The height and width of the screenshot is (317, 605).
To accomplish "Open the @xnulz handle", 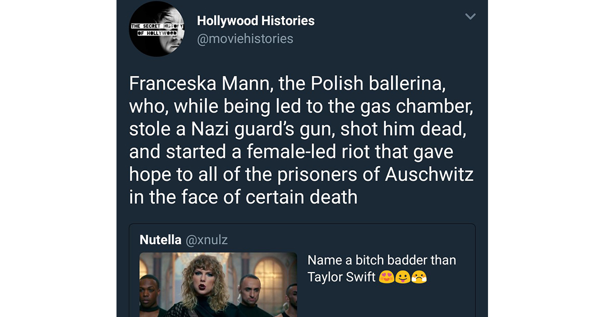I will [x=207, y=240].
